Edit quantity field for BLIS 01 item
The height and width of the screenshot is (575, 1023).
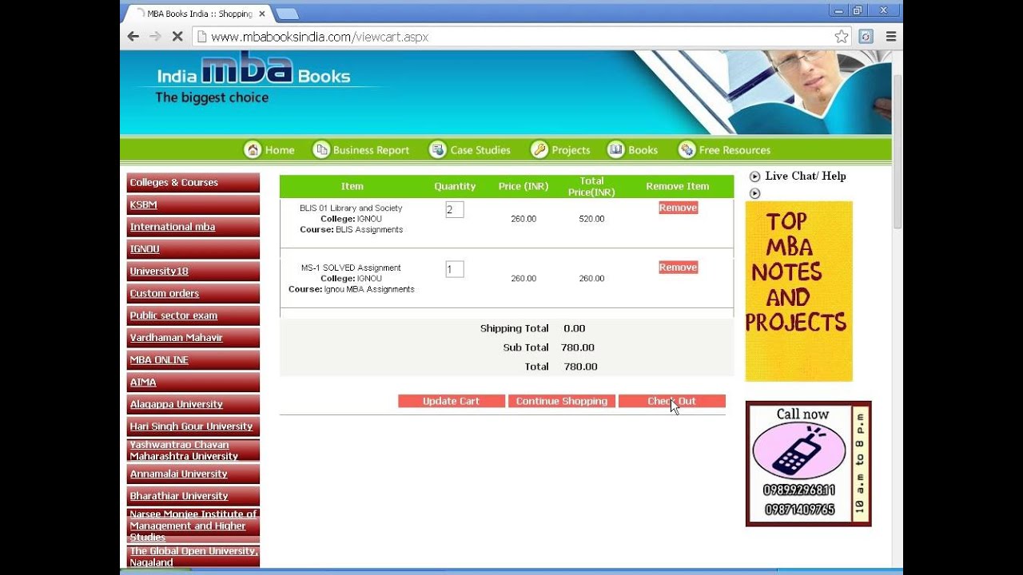(x=455, y=209)
